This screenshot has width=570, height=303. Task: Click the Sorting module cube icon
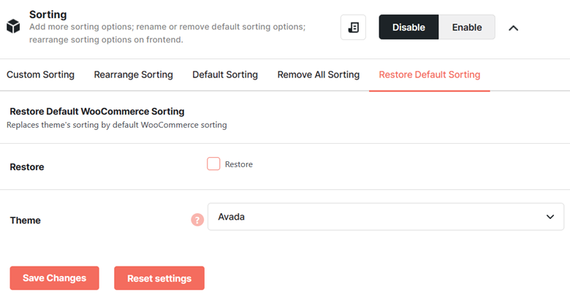13,26
